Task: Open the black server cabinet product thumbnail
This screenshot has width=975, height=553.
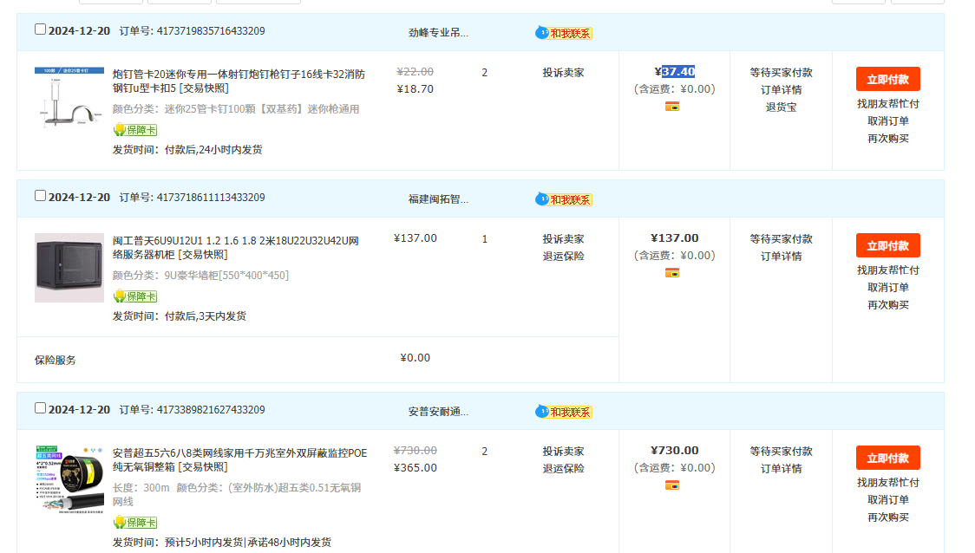Action: 69,268
